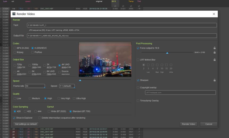
Task: Open the Speed 1:1 (default) dropdown
Action: tap(67, 86)
